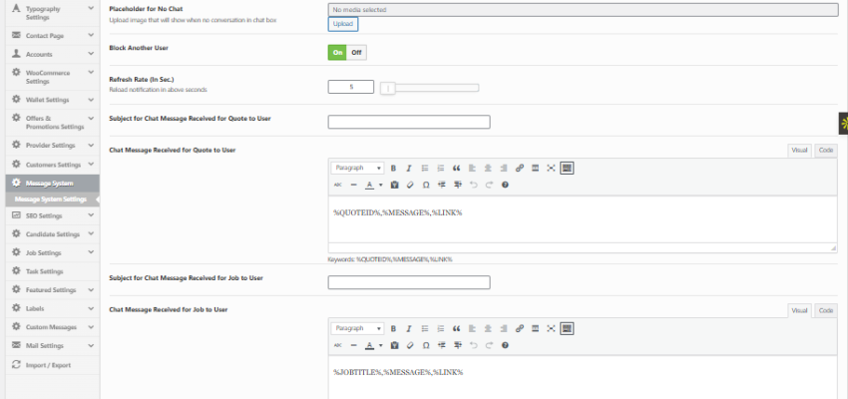Screen dimensions: 848x399
Task: Click Upload button for chat placeholder
Action: pyautogui.click(x=343, y=24)
